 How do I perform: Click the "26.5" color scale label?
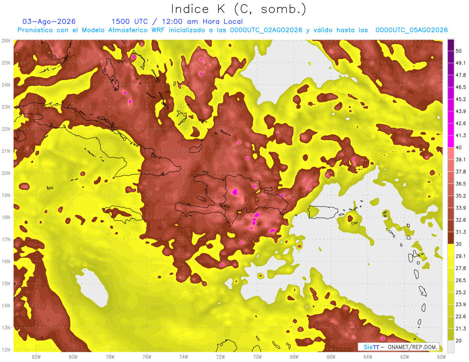[x=460, y=280]
